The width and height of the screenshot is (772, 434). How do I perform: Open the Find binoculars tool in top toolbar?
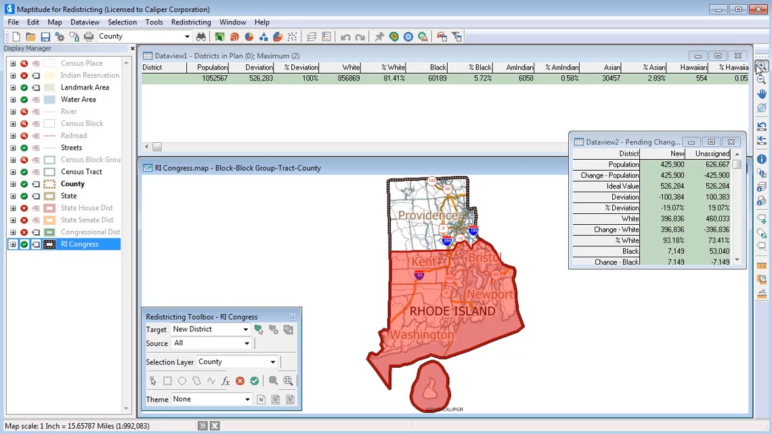[202, 36]
